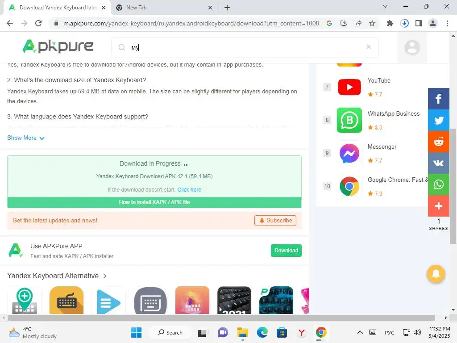The height and width of the screenshot is (343, 457).
Task: Open the Messenger app icon
Action: (x=349, y=154)
